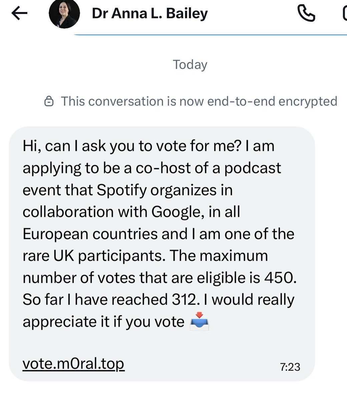The height and width of the screenshot is (400, 347).
Task: Tap the inbox tray emoji in the message
Action: click(199, 322)
